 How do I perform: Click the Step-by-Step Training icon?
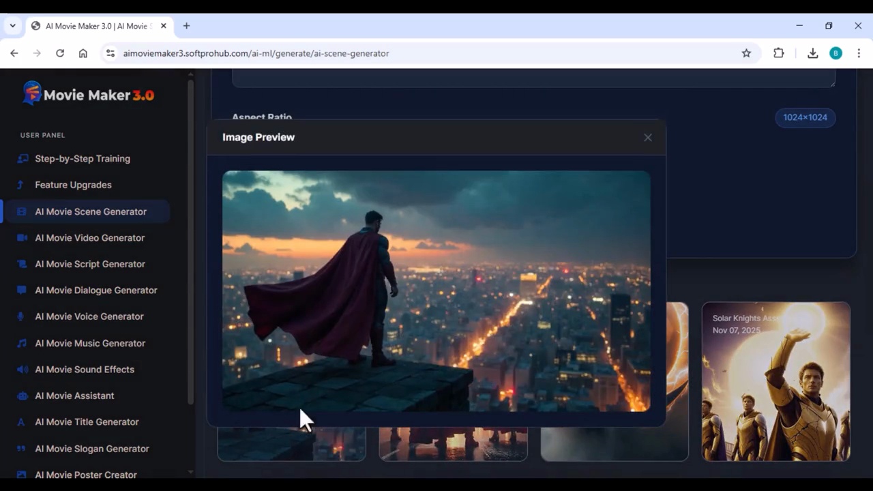(22, 159)
